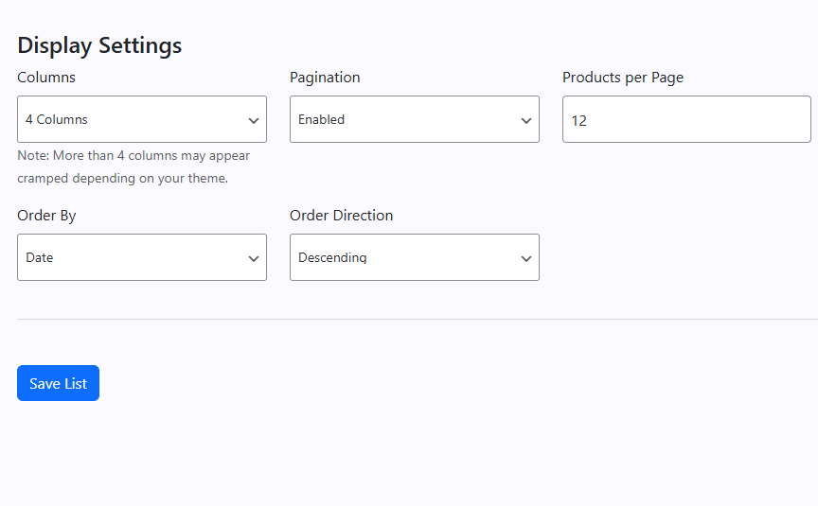This screenshot has width=818, height=506.
Task: Click the Pagination dropdown chevron arrow
Action: point(526,121)
